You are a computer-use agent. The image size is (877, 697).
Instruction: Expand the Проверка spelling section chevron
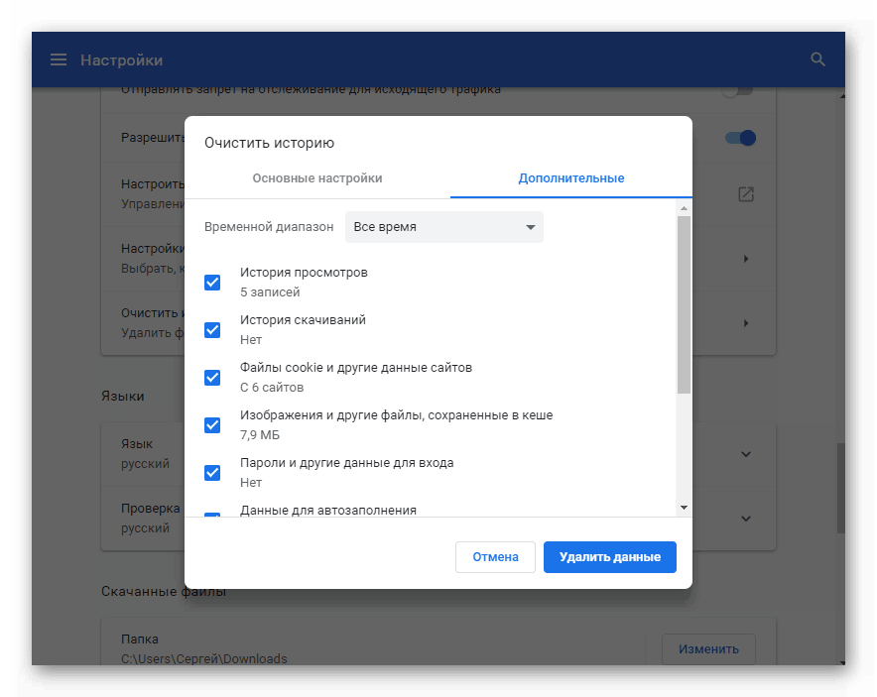746,519
